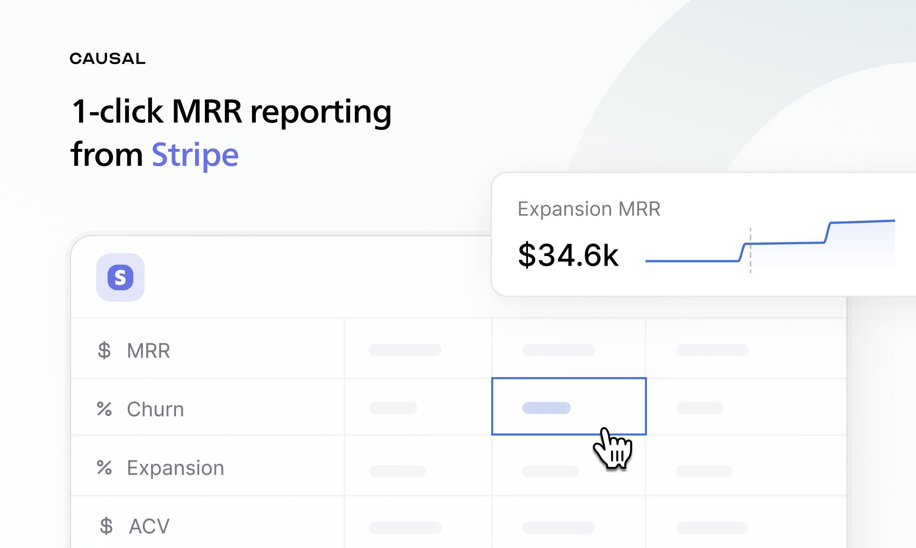Click the Expansion MRR card title
This screenshot has height=548, width=916.
click(589, 209)
